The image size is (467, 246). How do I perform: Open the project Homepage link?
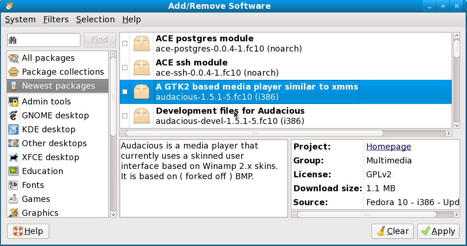tap(388, 147)
